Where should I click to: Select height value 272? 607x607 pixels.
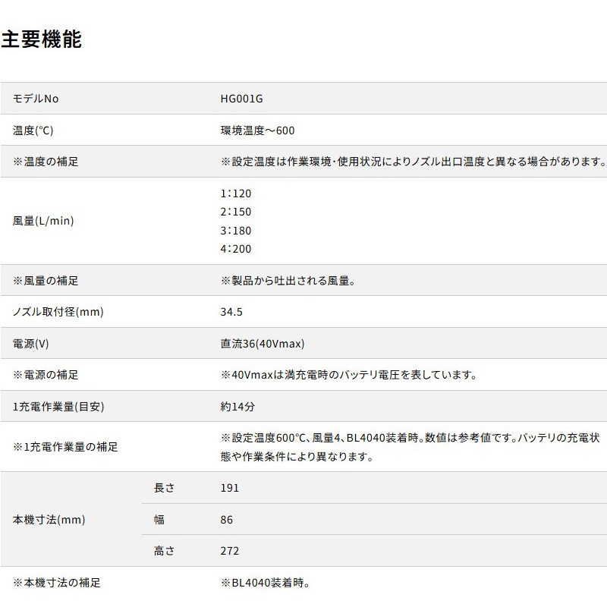tap(230, 551)
